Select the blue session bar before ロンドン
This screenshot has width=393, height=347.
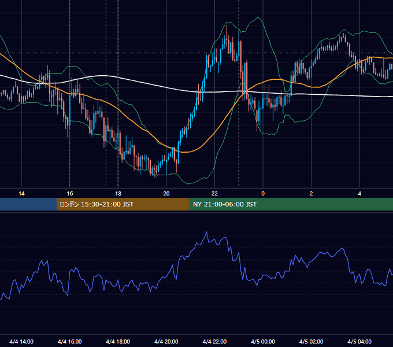click(x=28, y=204)
